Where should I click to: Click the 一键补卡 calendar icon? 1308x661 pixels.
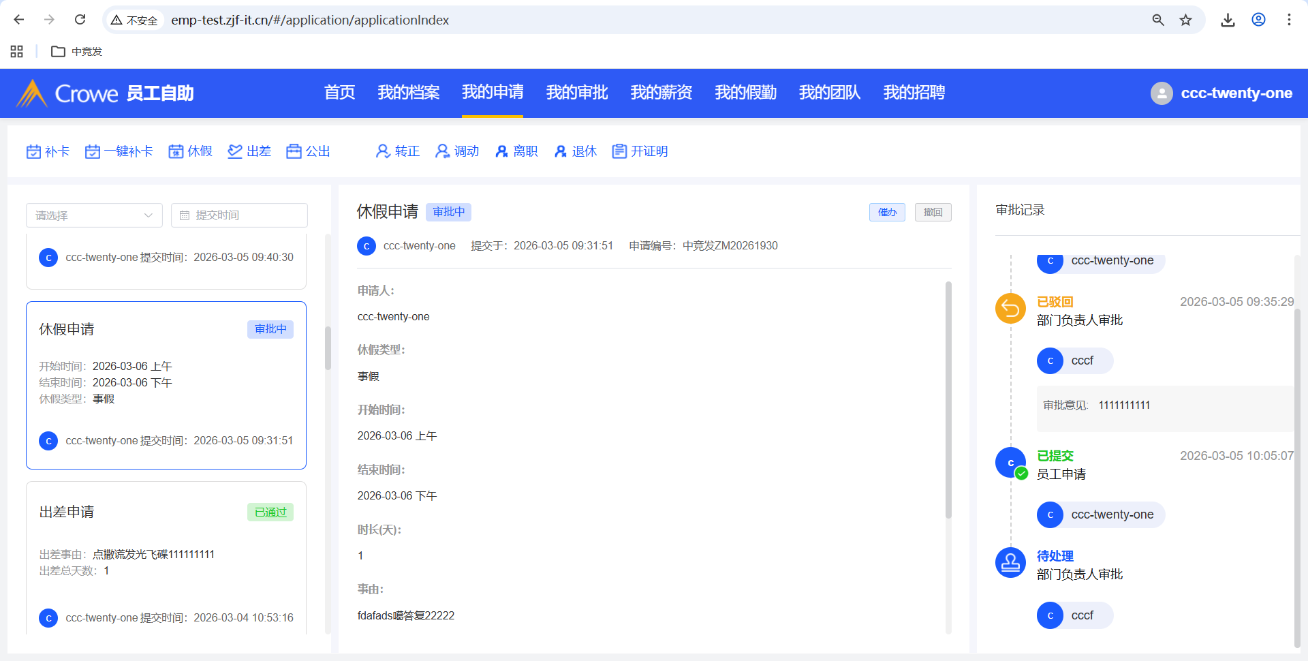[x=93, y=151]
